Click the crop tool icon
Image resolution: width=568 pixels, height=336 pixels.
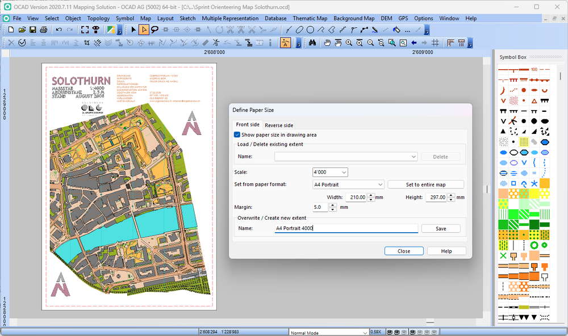pyautogui.click(x=86, y=43)
